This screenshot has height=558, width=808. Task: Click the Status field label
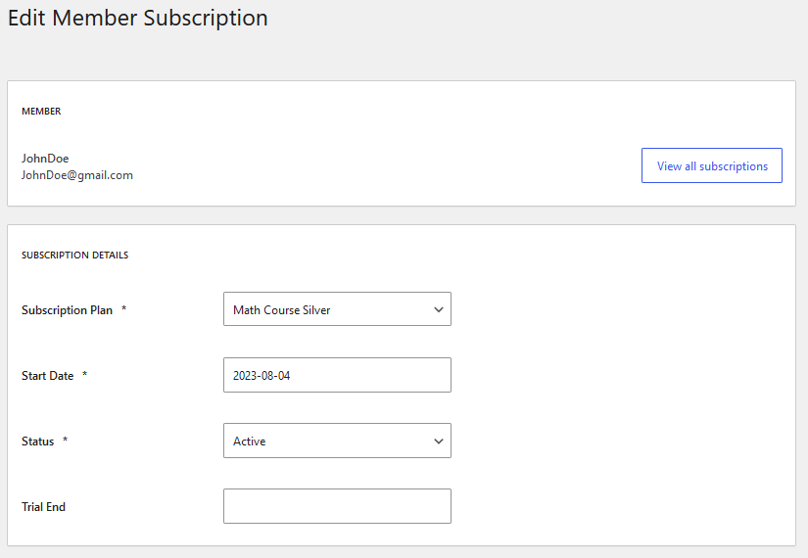tap(37, 442)
